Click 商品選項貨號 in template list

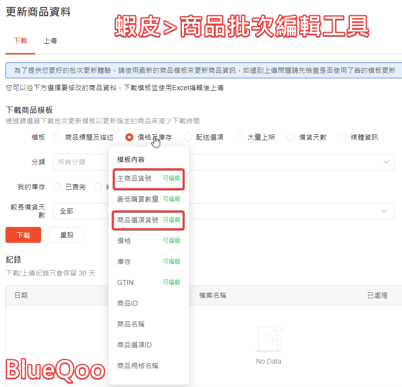(138, 220)
